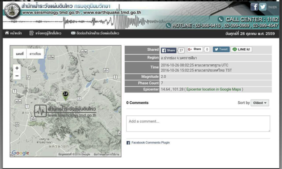Open the report earthquake (แจ้งเหตุรู้สึกสั่นไหว) menu
This screenshot has width=282, height=169.
tap(45, 33)
